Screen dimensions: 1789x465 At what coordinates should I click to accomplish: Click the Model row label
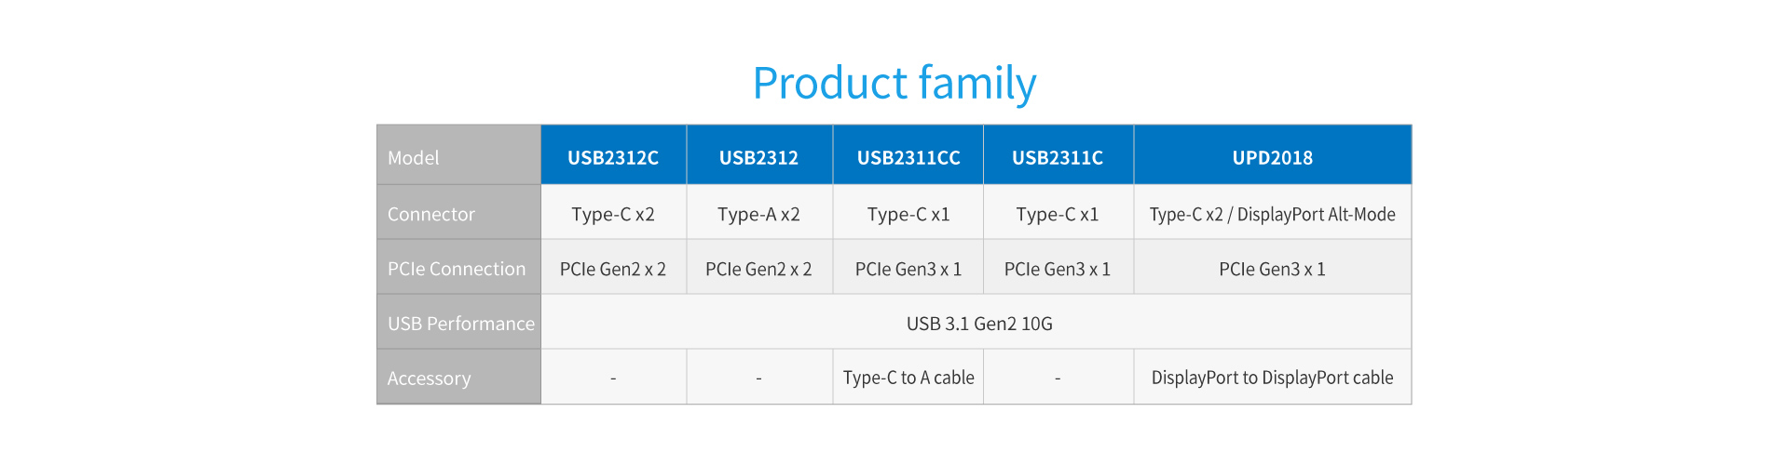click(x=458, y=154)
